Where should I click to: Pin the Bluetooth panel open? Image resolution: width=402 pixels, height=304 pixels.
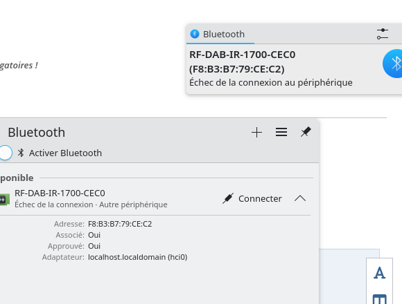click(x=306, y=132)
